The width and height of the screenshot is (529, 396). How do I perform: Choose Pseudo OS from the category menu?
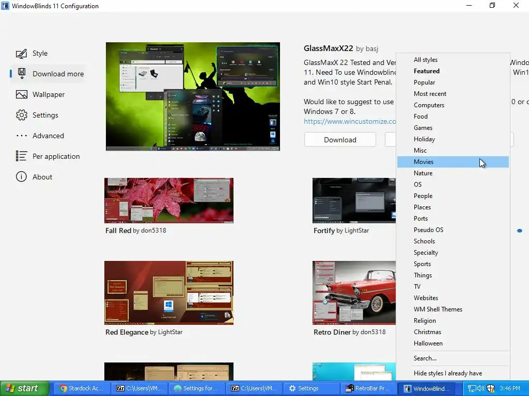pyautogui.click(x=453, y=230)
